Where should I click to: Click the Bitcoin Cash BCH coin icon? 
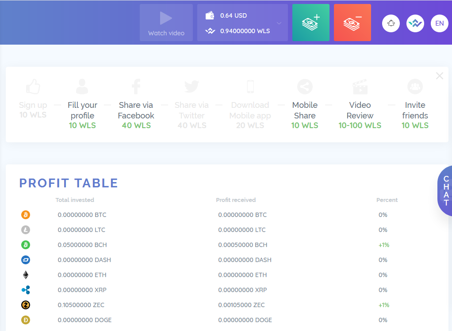click(26, 244)
